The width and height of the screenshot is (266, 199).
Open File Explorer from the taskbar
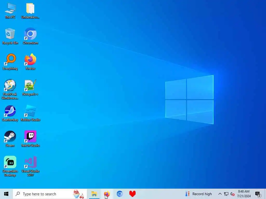[94, 194]
